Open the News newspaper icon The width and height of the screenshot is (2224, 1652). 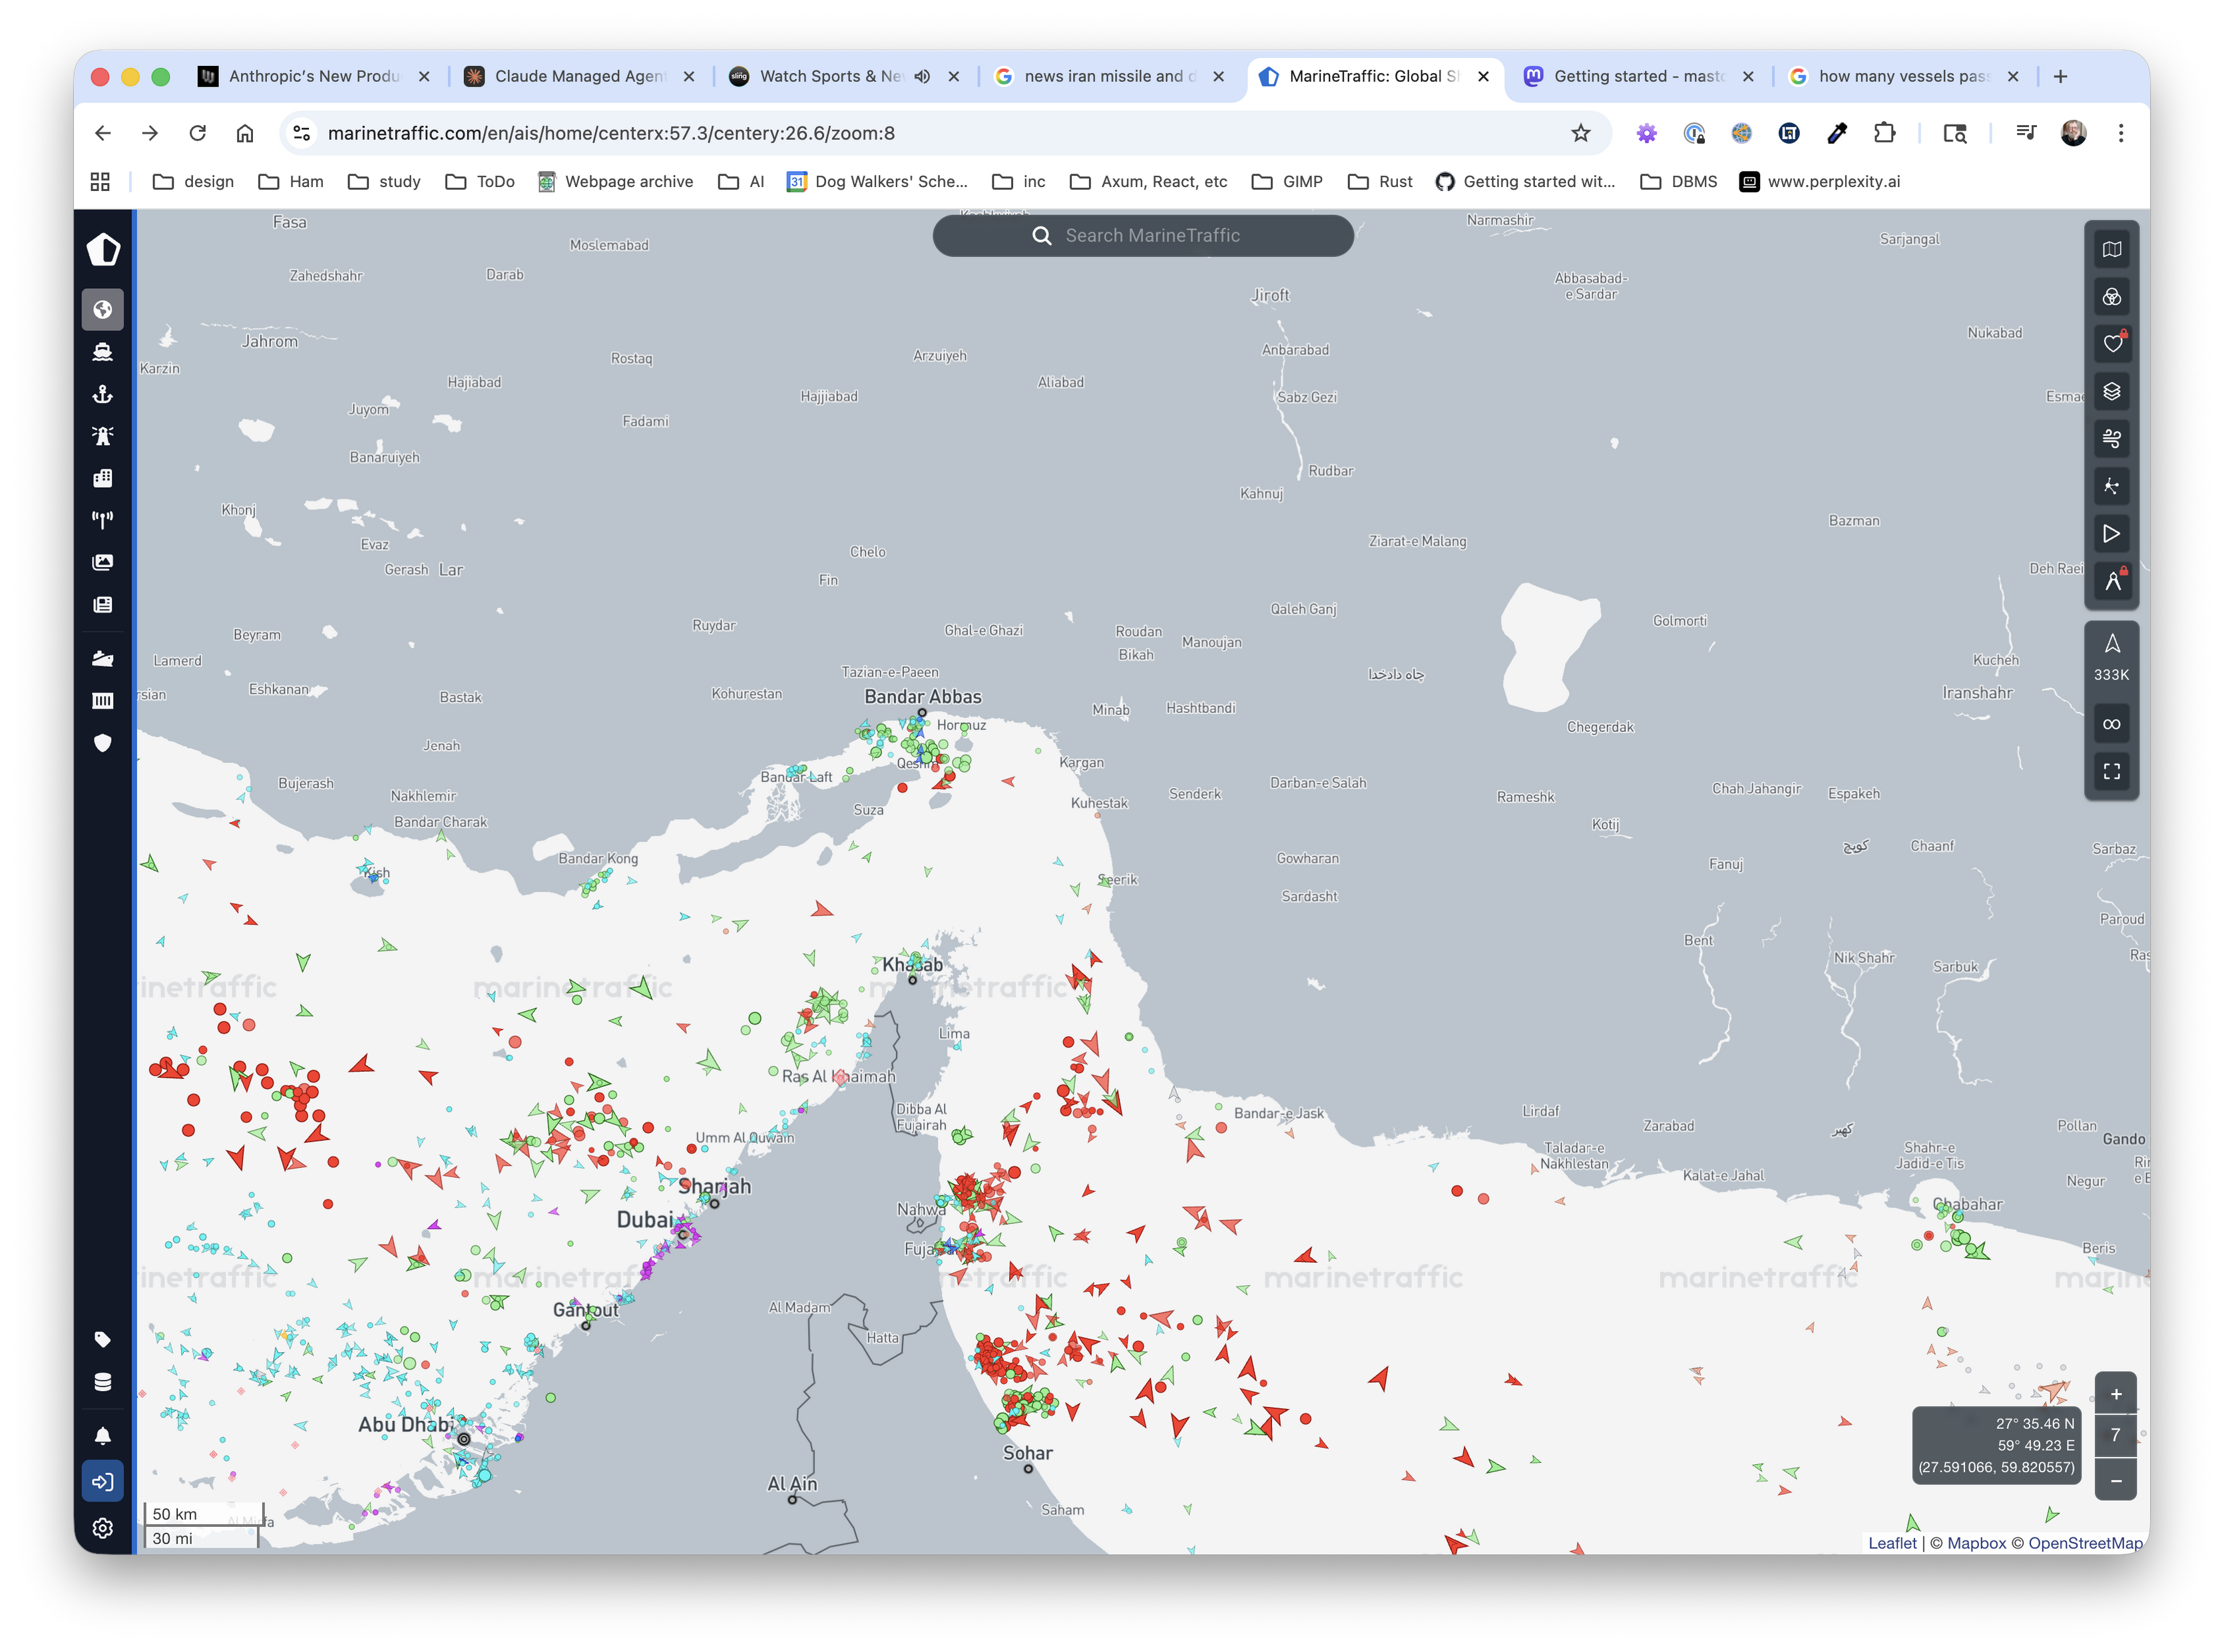tap(103, 604)
